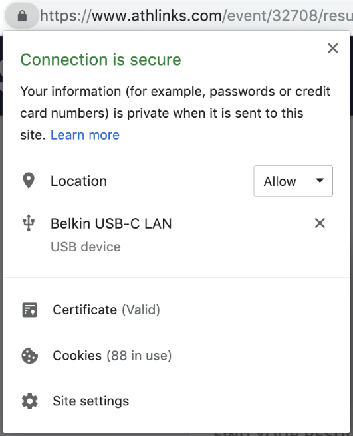Open Site settings
Viewport: 353px width, 436px height.
(91, 401)
